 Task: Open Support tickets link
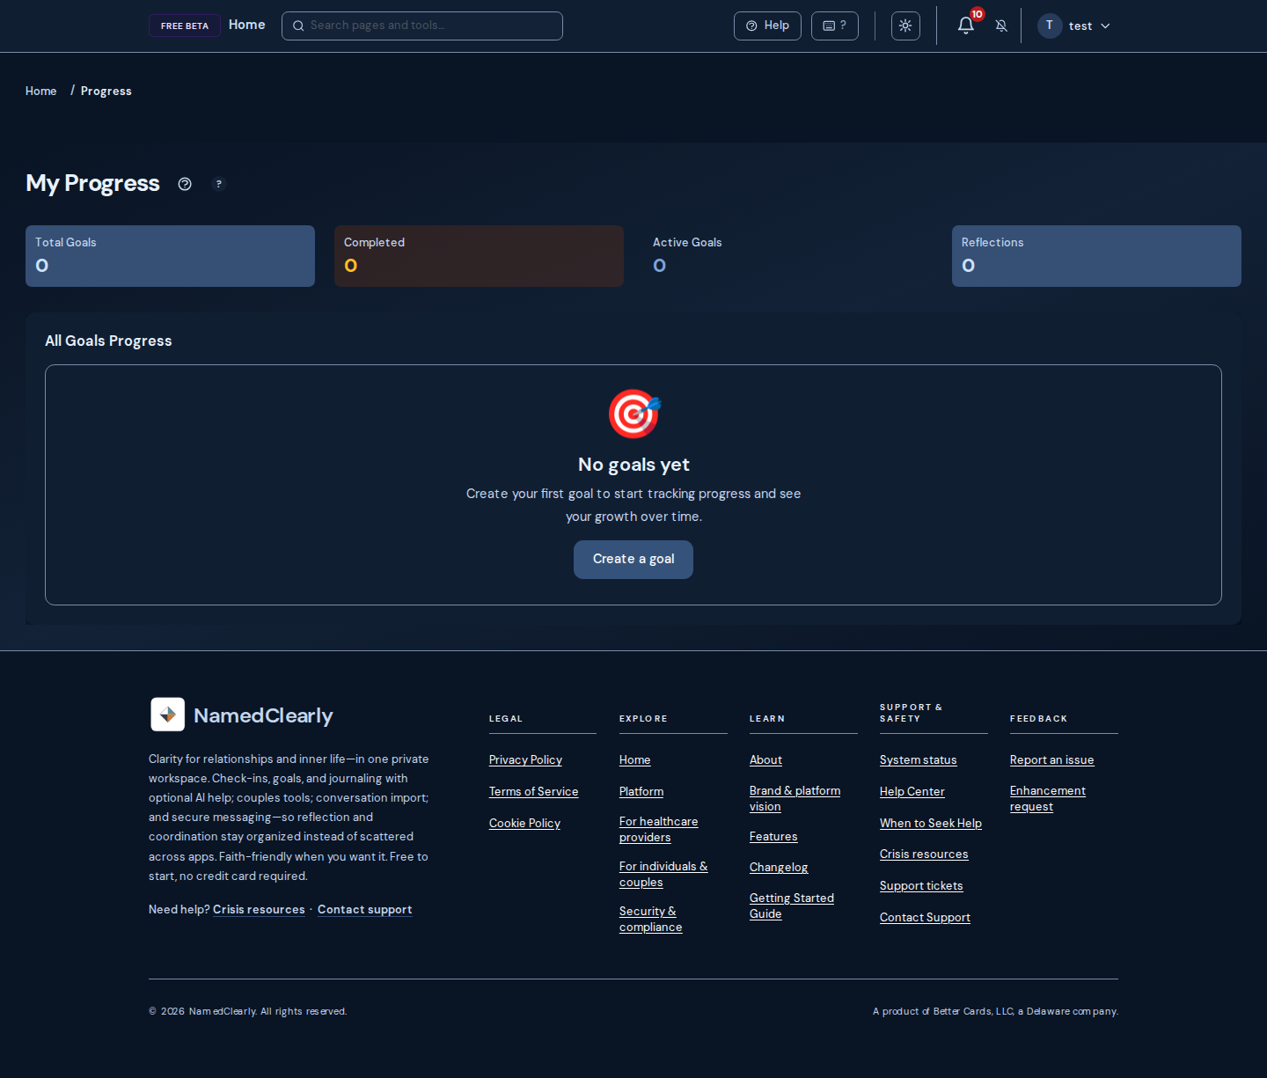pyautogui.click(x=921, y=885)
